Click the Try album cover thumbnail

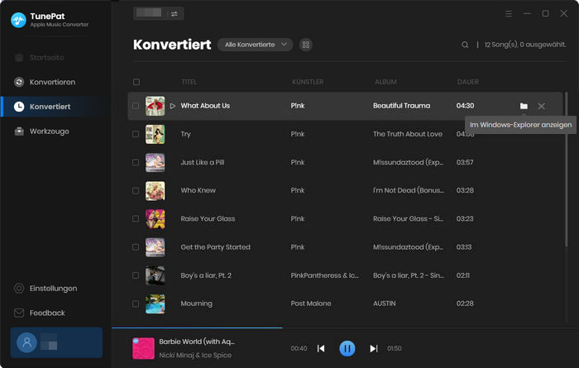pyautogui.click(x=156, y=134)
